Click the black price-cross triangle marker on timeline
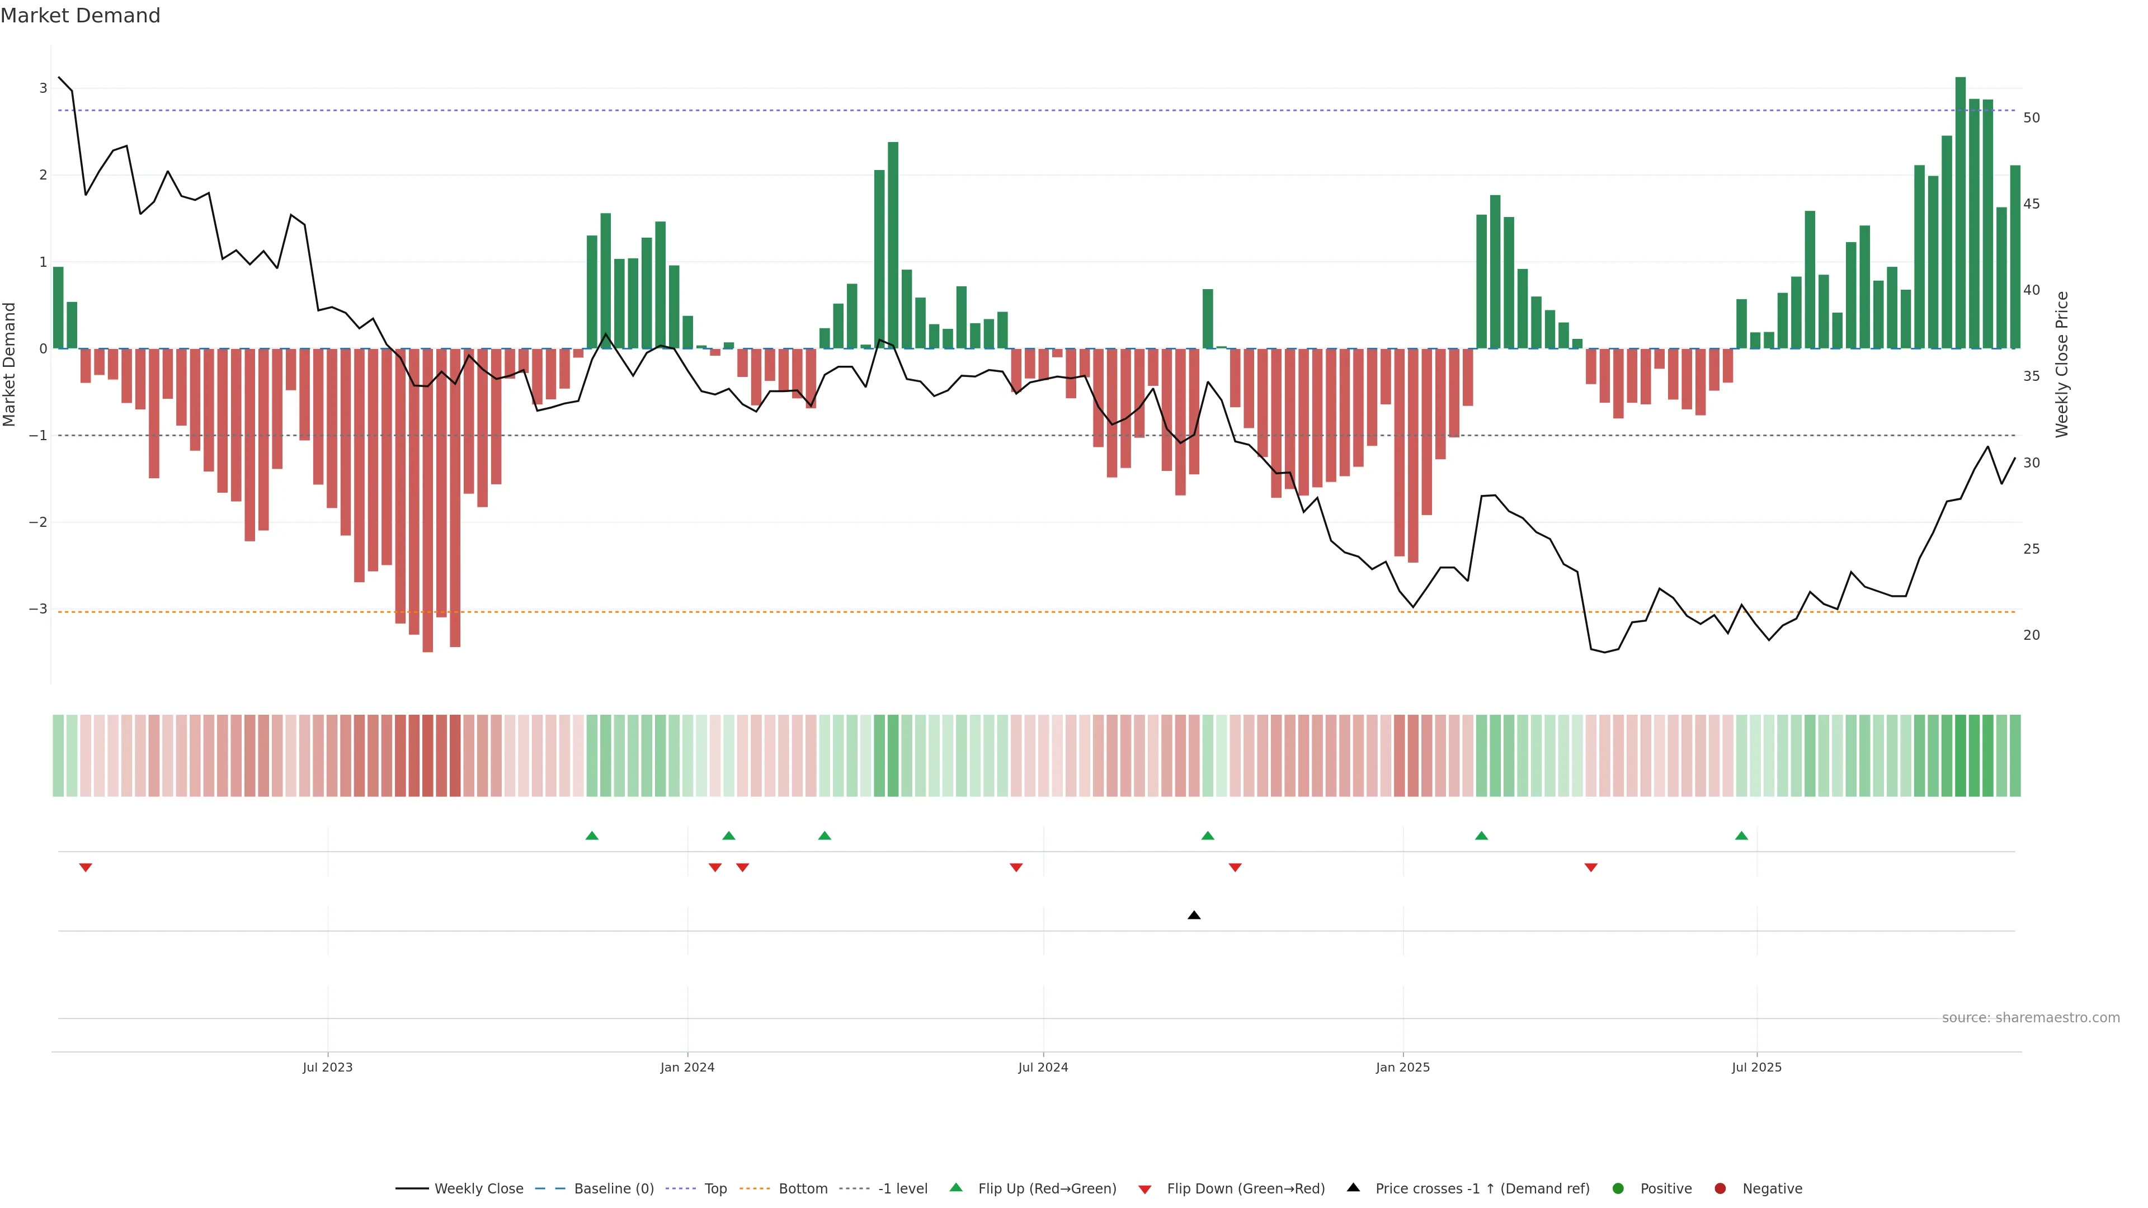The image size is (2148, 1208). point(1194,914)
